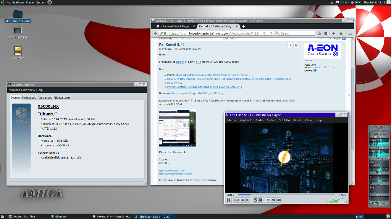Open the Places panel menu

click(x=30, y=3)
